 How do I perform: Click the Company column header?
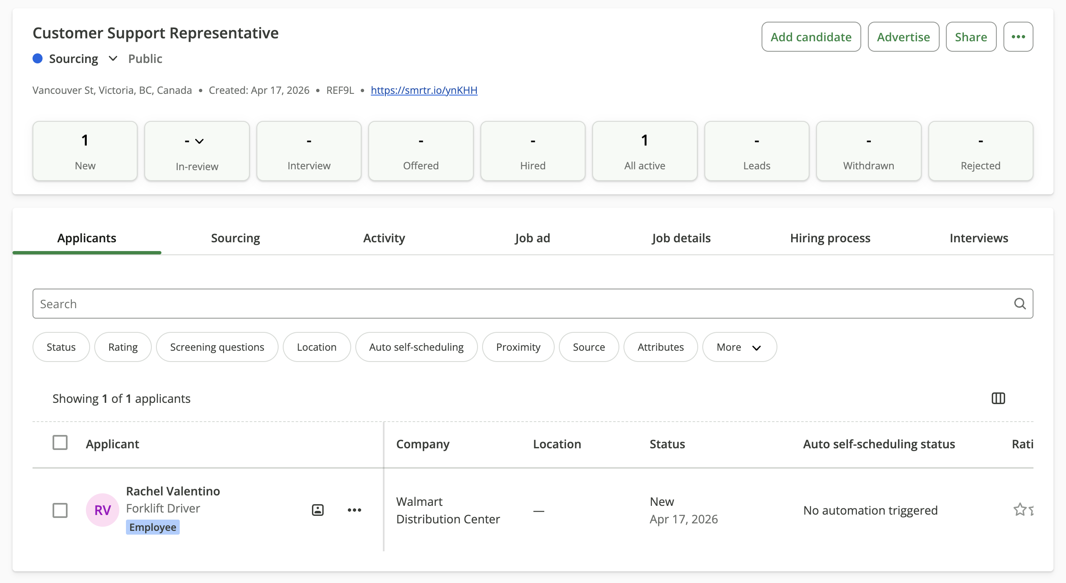click(x=423, y=444)
